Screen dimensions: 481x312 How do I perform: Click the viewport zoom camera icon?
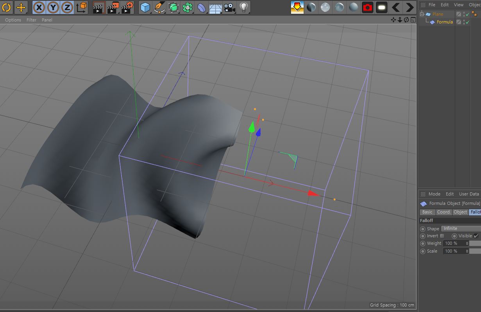pyautogui.click(x=400, y=20)
